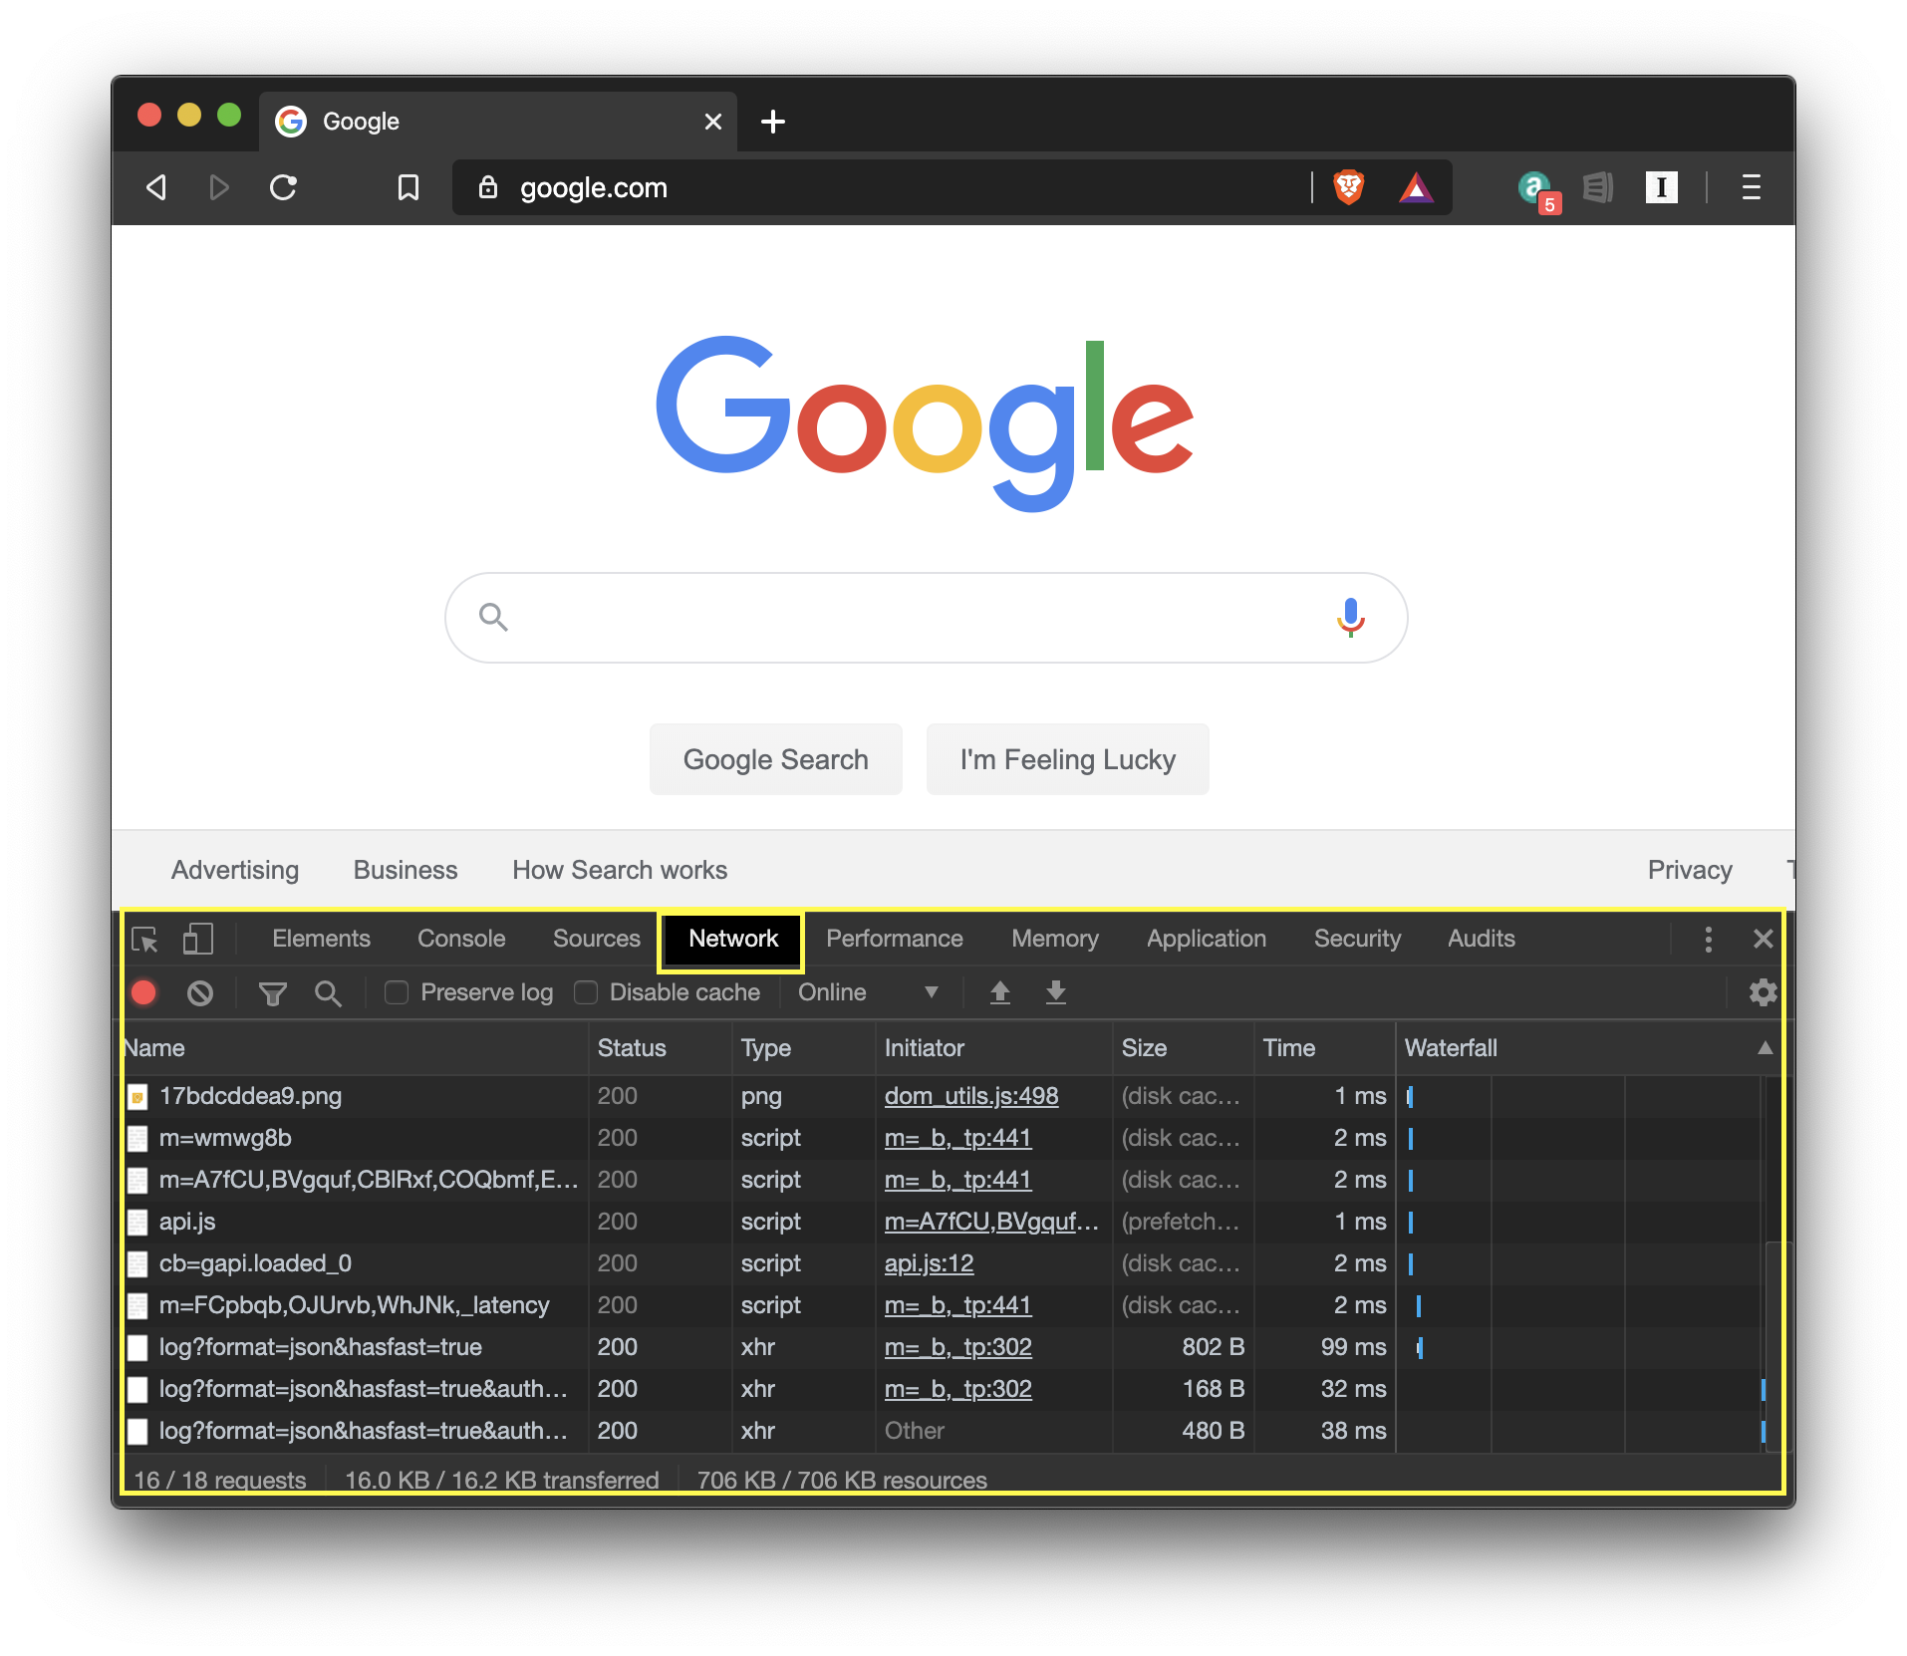Viewport: 1907px width, 1656px height.
Task: Toggle the device toolbar icon
Action: point(197,939)
